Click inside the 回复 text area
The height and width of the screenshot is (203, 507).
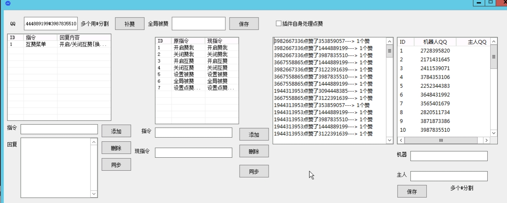click(55, 168)
